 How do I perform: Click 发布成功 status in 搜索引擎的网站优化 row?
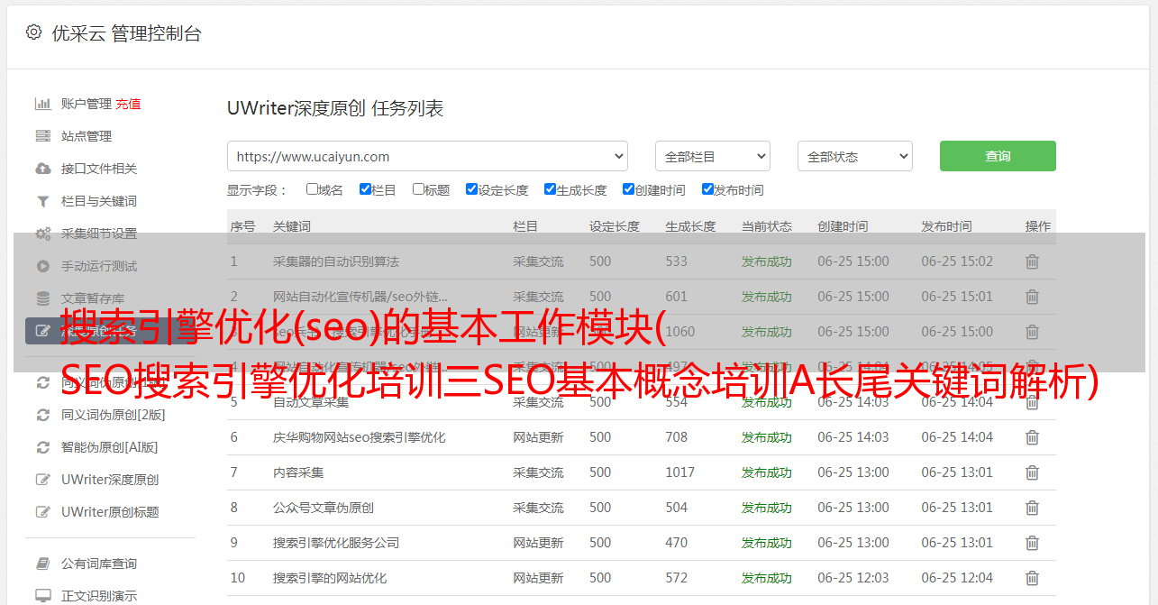(767, 578)
